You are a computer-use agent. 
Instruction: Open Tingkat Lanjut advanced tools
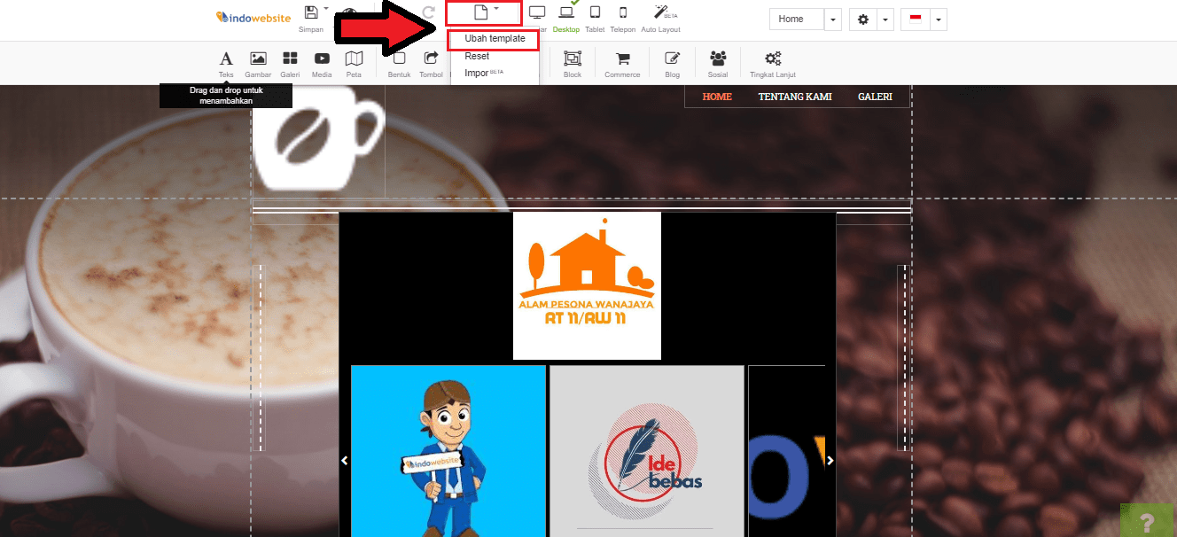coord(773,59)
